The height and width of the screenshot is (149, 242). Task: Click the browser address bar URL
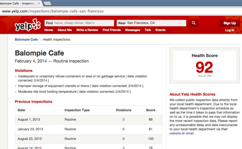click(x=53, y=11)
